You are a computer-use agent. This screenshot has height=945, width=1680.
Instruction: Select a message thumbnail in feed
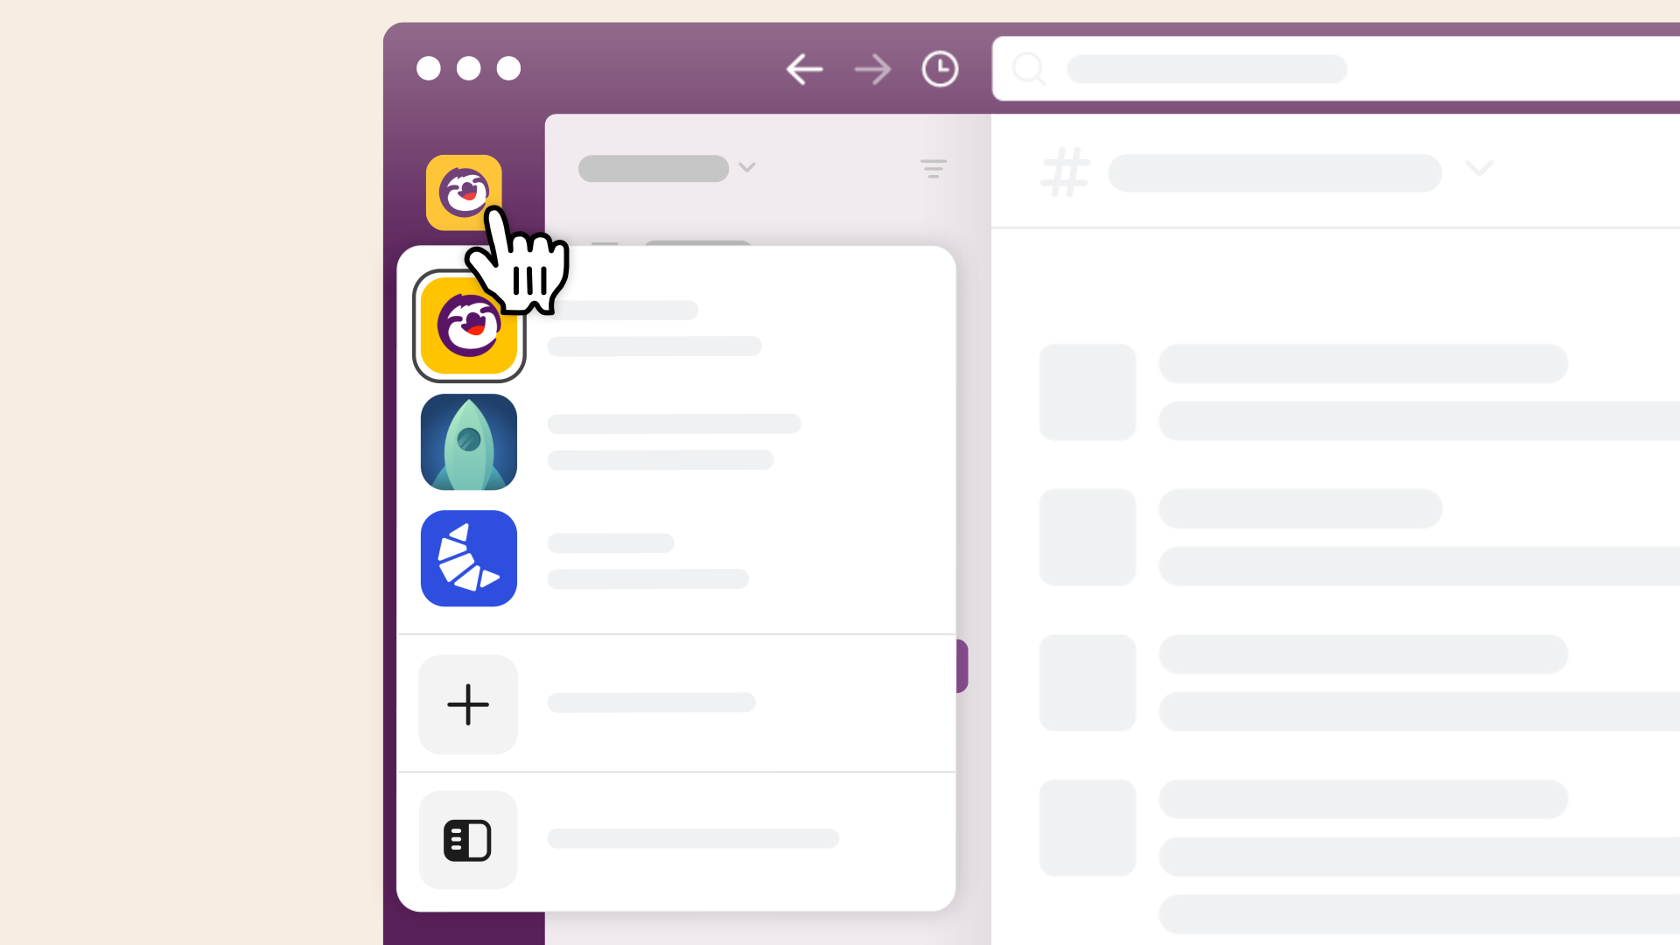click(x=1085, y=392)
